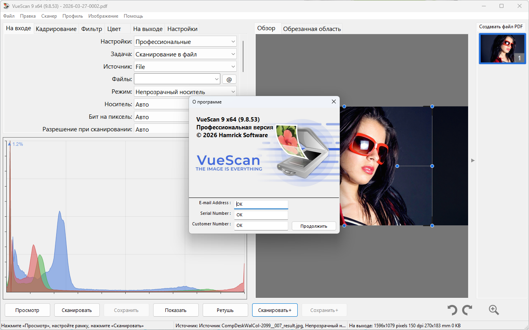Click the @ button next to Файлы

pyautogui.click(x=229, y=80)
